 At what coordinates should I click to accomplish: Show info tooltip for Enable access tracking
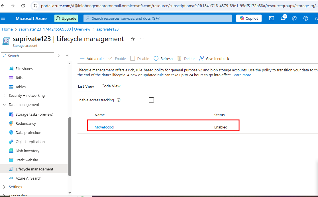pyautogui.click(x=119, y=100)
